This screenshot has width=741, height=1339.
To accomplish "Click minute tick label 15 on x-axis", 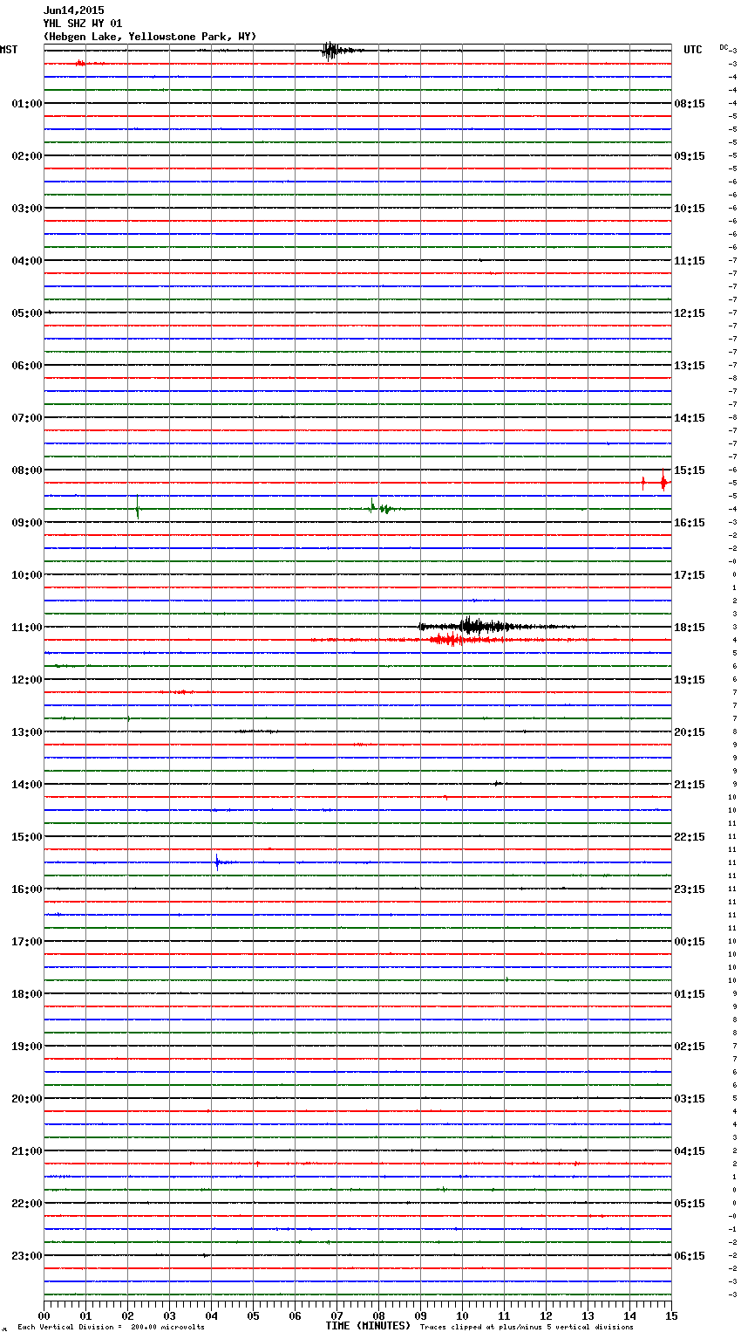I will (x=670, y=1315).
